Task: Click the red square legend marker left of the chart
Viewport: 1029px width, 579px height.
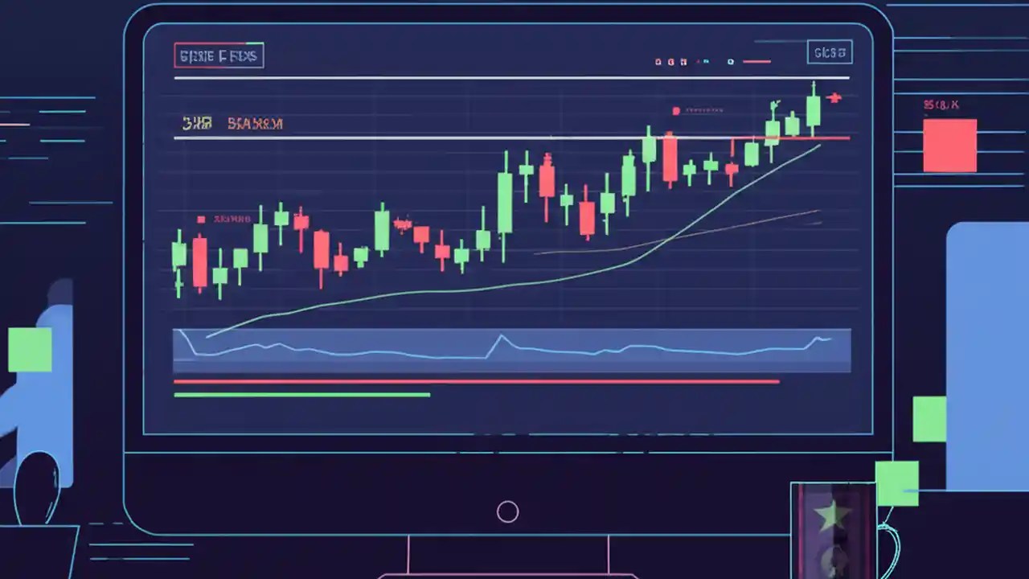Action: click(201, 219)
